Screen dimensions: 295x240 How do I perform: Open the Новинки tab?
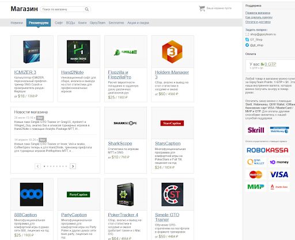[17, 22]
